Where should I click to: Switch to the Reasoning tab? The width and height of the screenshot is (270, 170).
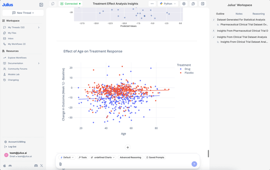pyautogui.click(x=258, y=14)
